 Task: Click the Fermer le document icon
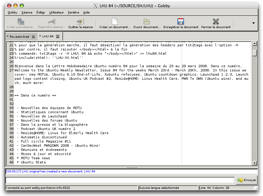[216, 22]
